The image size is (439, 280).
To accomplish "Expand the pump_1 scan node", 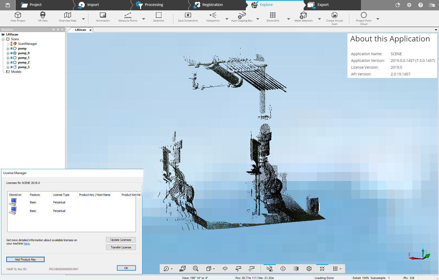I will 8,58.
